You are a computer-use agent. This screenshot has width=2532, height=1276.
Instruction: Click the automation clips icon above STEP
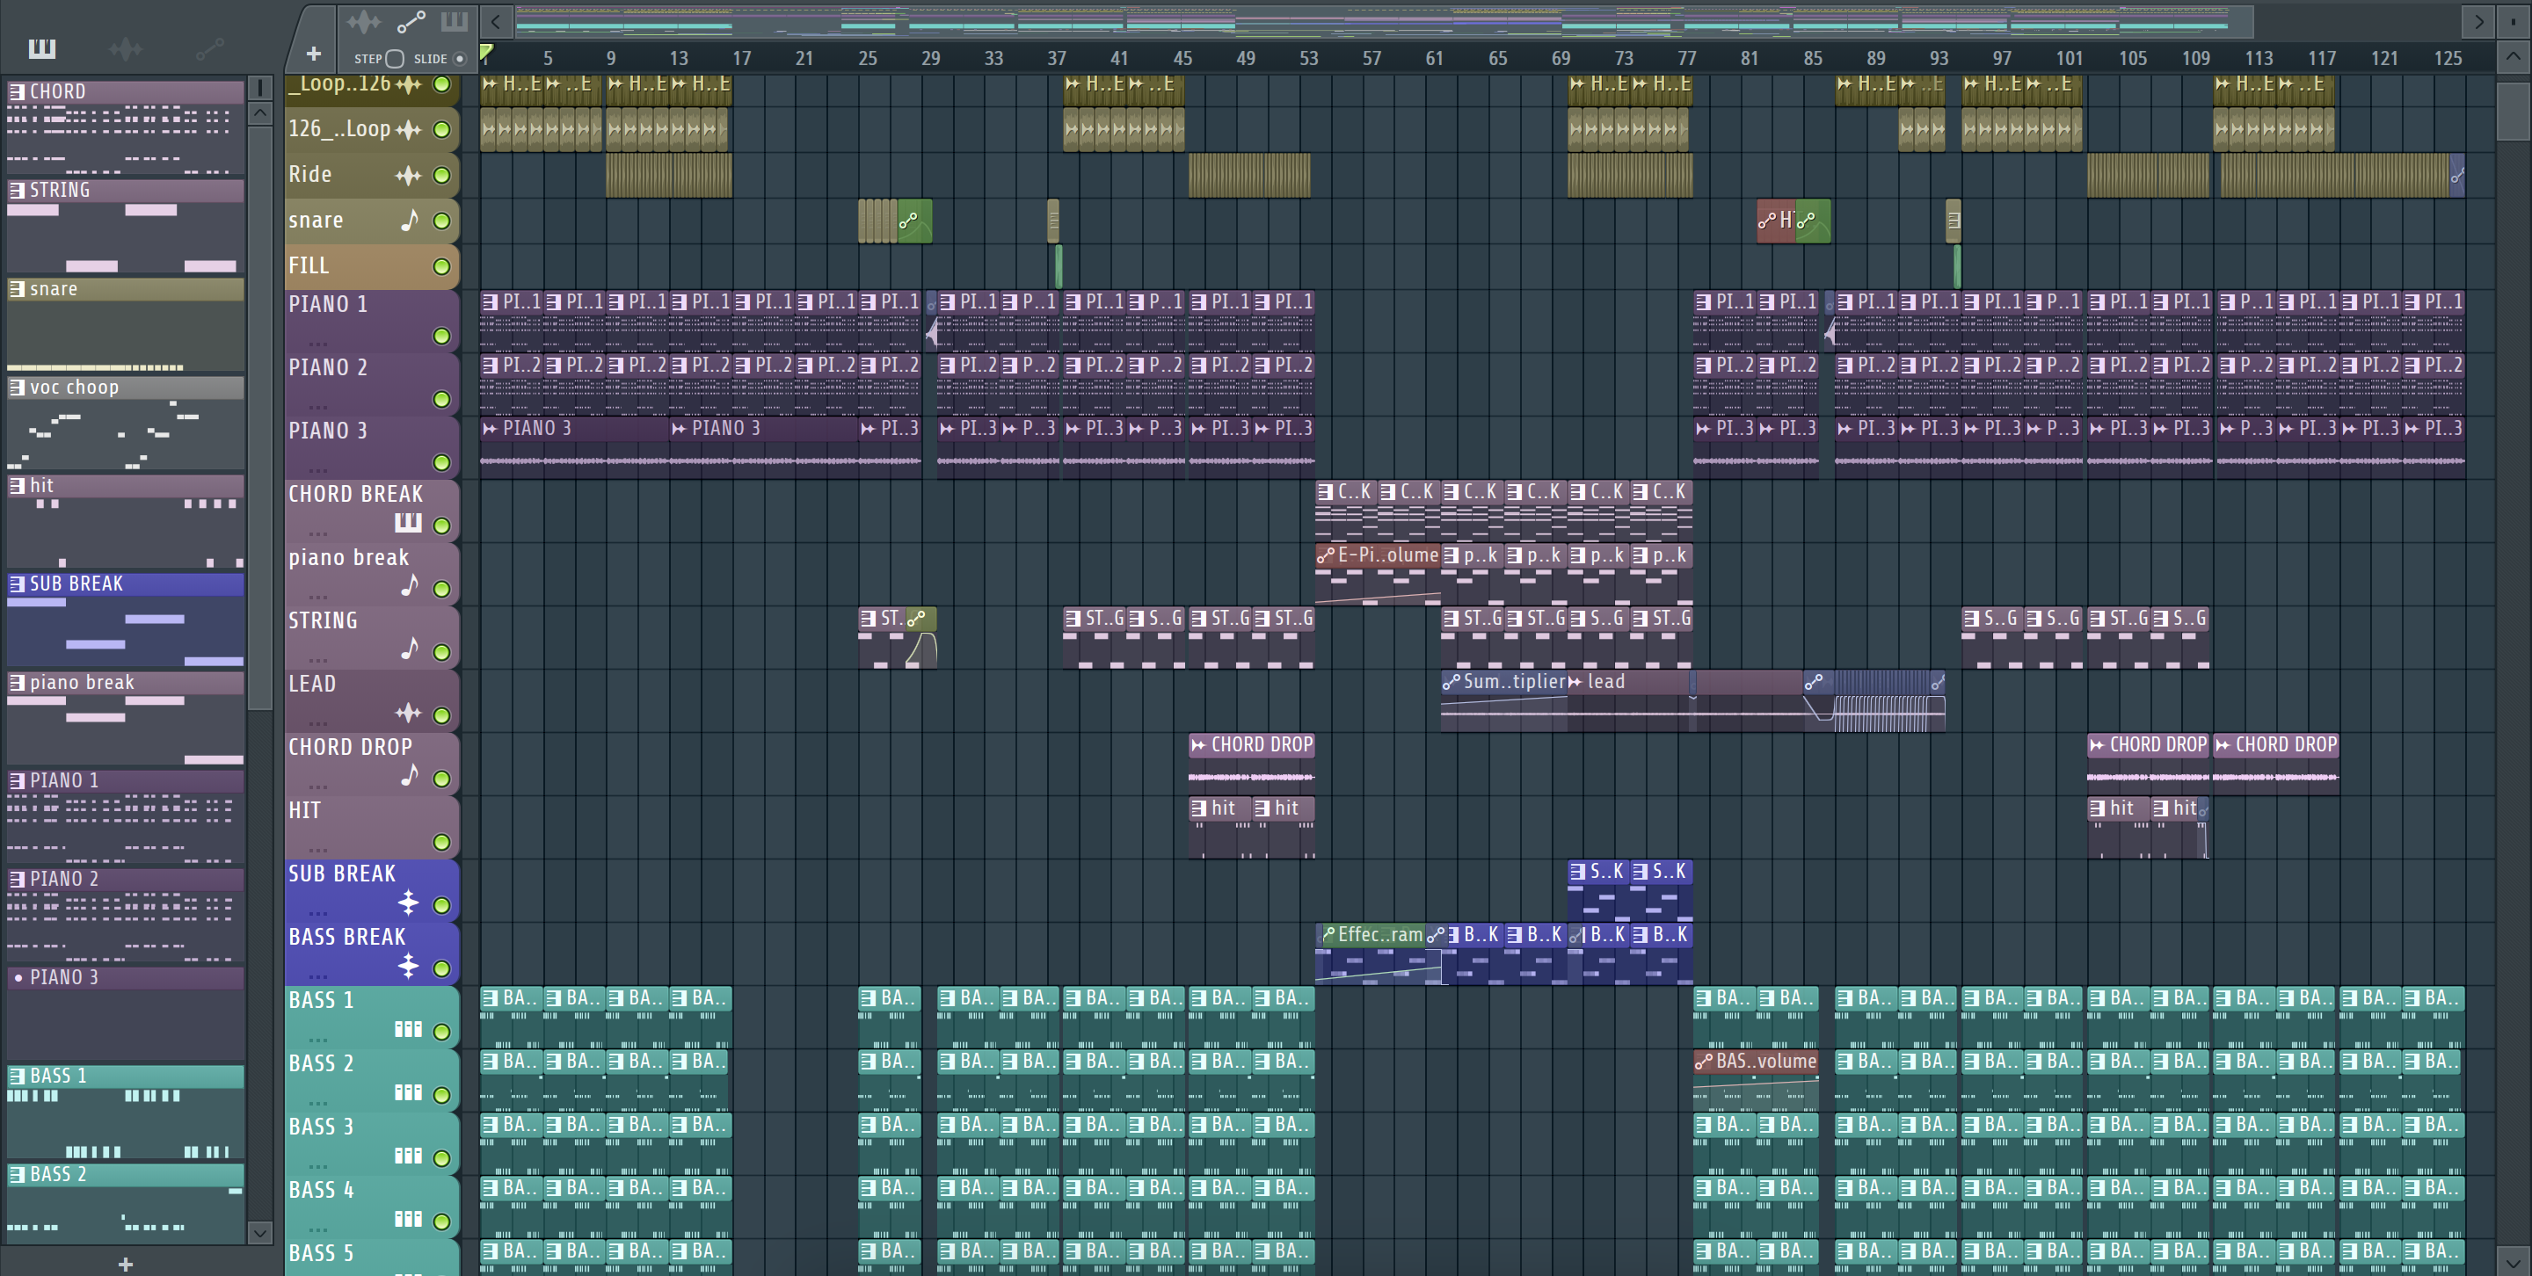point(410,20)
